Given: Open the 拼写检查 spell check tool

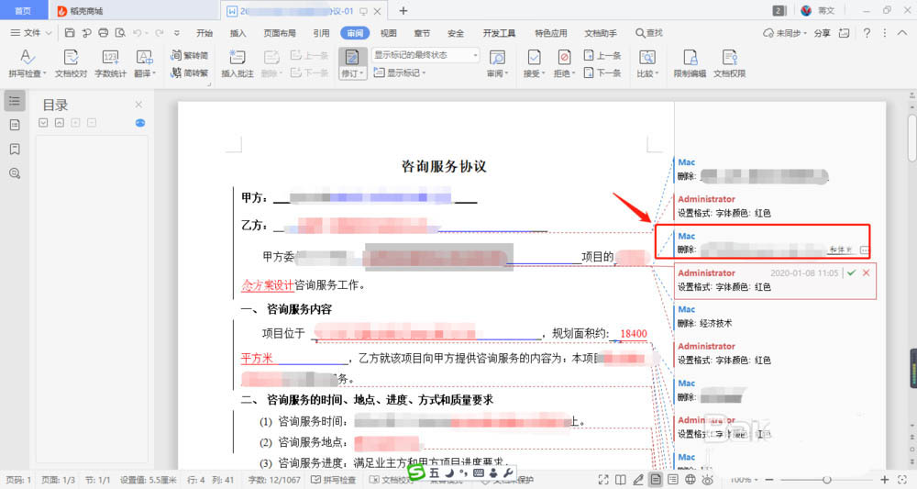Looking at the screenshot, I should point(27,63).
